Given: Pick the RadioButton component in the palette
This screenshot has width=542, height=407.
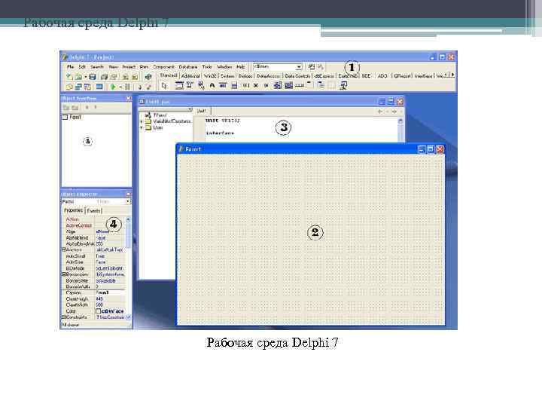Looking at the screenshot, I should (266, 85).
